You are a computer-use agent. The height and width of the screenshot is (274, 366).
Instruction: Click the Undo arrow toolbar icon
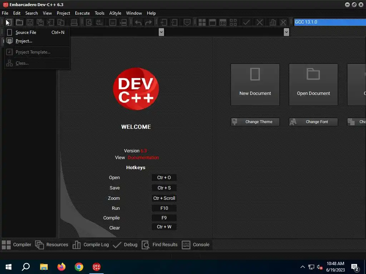click(138, 22)
